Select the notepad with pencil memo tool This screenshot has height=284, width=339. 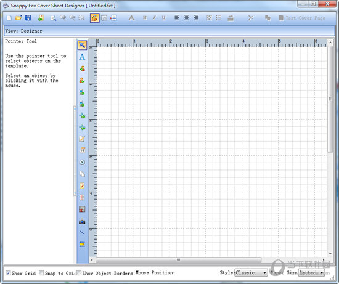tap(82, 139)
